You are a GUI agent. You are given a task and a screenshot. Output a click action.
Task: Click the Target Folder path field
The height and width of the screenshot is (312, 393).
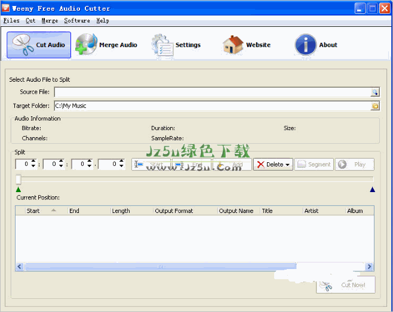coord(213,106)
